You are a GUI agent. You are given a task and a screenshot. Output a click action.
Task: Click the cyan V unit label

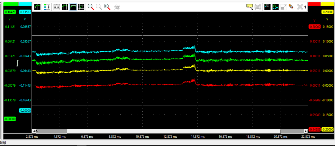(25, 19)
